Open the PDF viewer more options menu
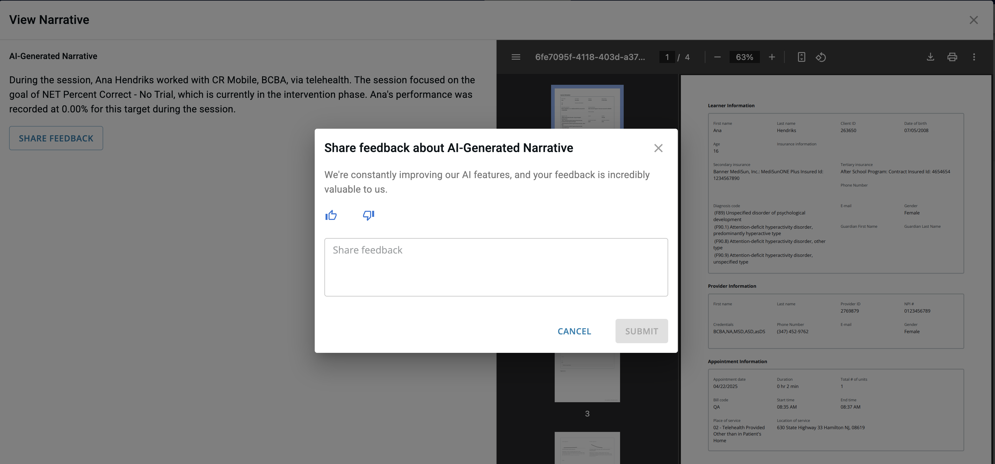This screenshot has height=464, width=995. [974, 57]
